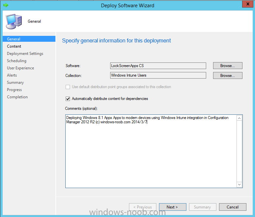Click the comments scrollbar down arrow
This screenshot has height=217, width=255.
coord(239,184)
